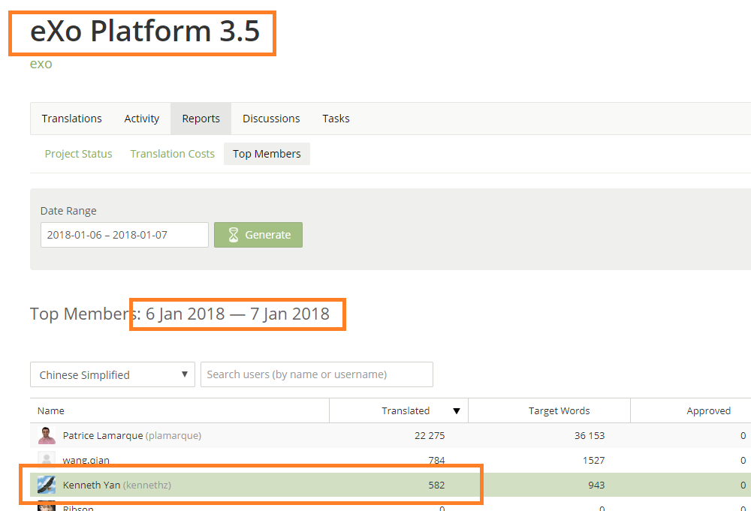Click the Date Range input field
Viewport: 751px width, 511px height.
(125, 235)
